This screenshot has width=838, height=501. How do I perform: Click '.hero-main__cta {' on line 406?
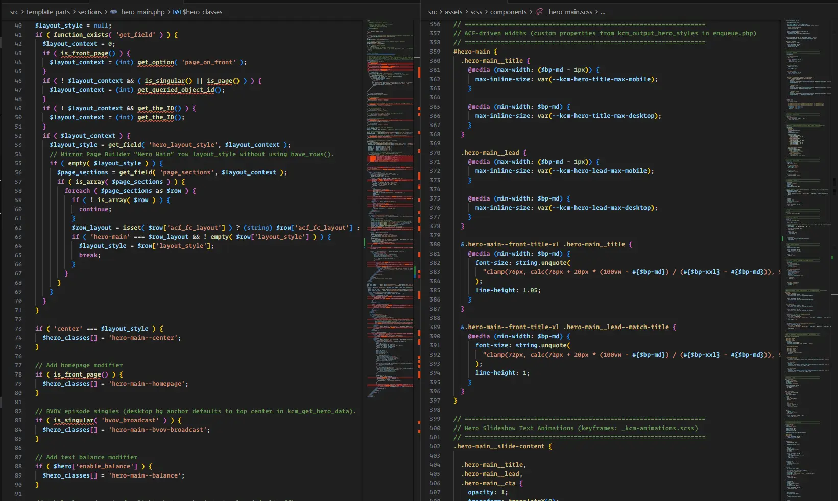point(492,483)
